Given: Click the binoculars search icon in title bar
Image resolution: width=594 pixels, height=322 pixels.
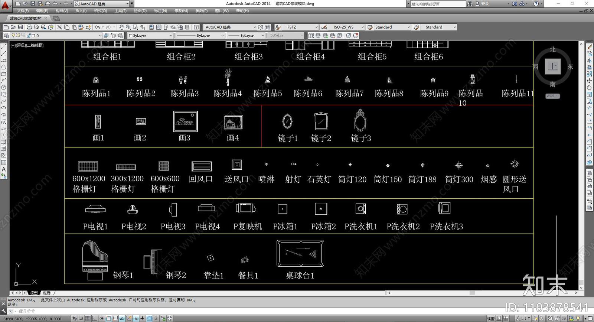Looking at the screenshot, I should pyautogui.click(x=470, y=4).
